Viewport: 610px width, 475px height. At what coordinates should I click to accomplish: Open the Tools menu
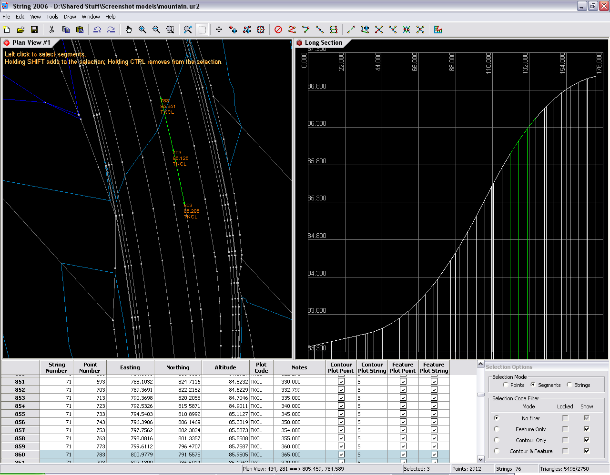[x=52, y=17]
